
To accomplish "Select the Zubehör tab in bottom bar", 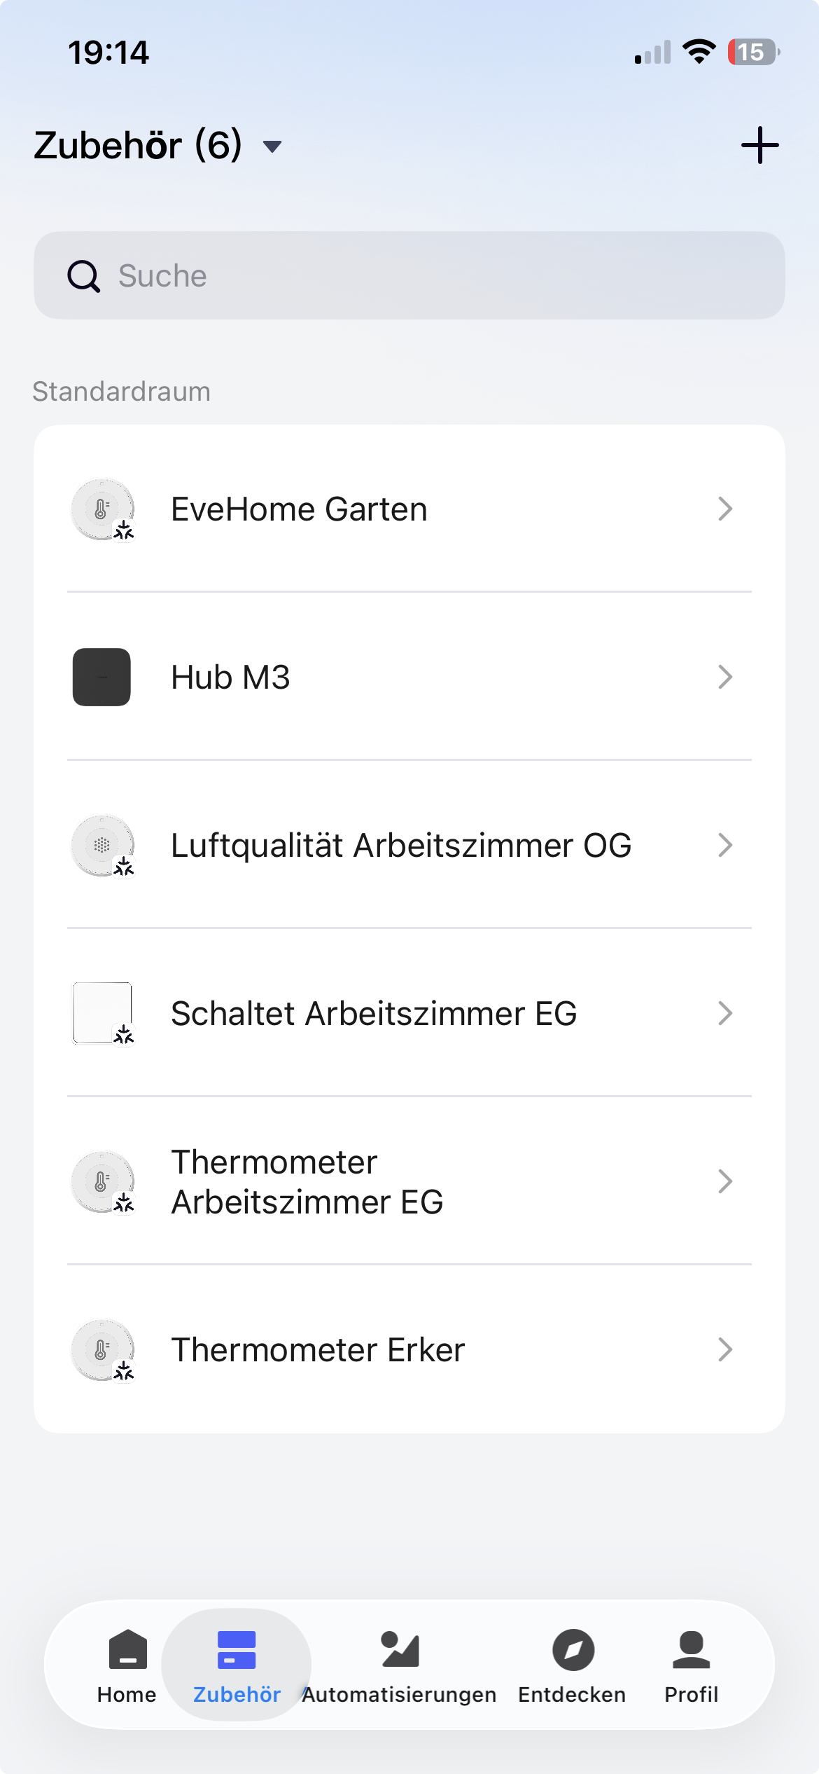I will click(x=237, y=1665).
